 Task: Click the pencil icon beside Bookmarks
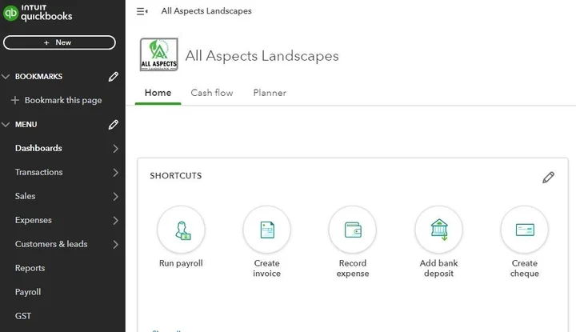point(114,77)
